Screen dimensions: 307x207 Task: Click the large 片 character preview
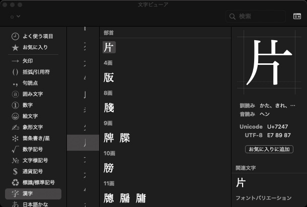click(269, 62)
